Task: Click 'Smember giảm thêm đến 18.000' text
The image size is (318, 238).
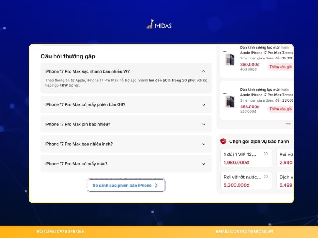Action: (x=266, y=58)
